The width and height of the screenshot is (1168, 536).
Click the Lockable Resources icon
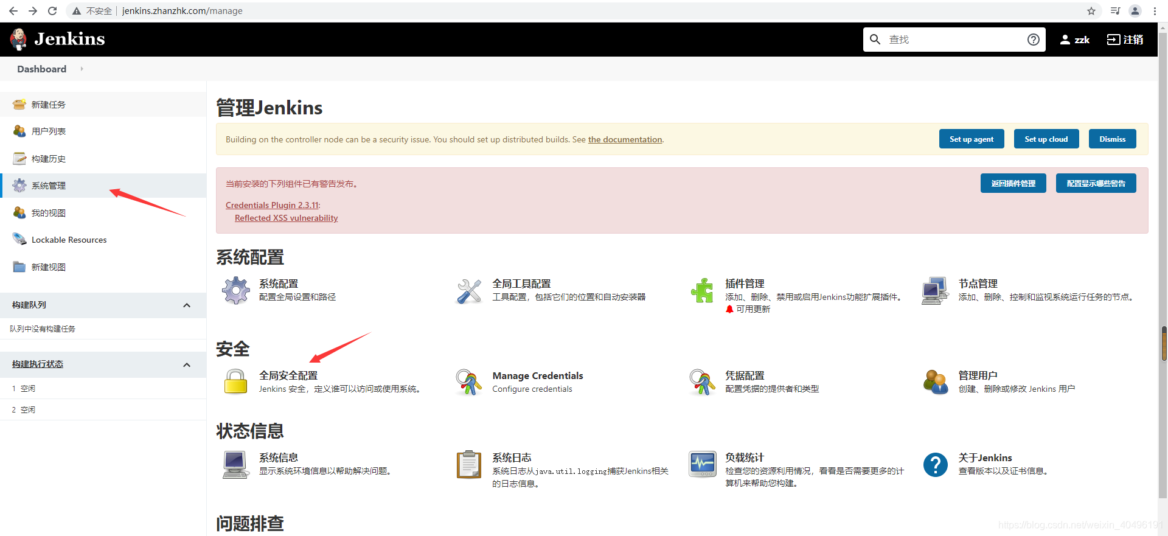coord(19,239)
